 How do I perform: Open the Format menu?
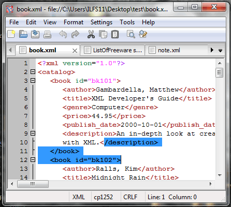click(x=74, y=22)
